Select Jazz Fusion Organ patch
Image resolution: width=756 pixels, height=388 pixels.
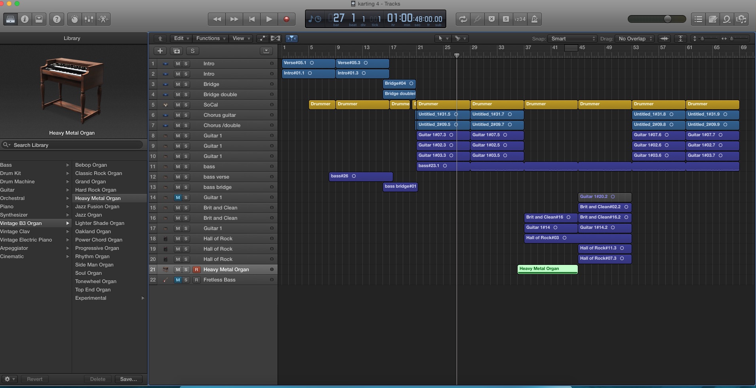point(97,207)
